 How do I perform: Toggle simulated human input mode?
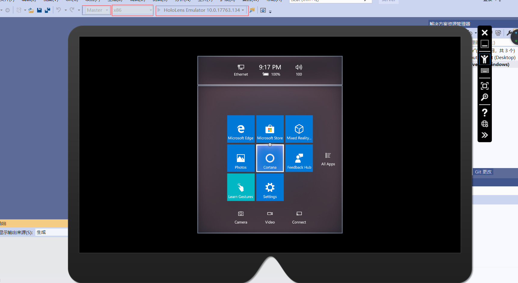(485, 59)
